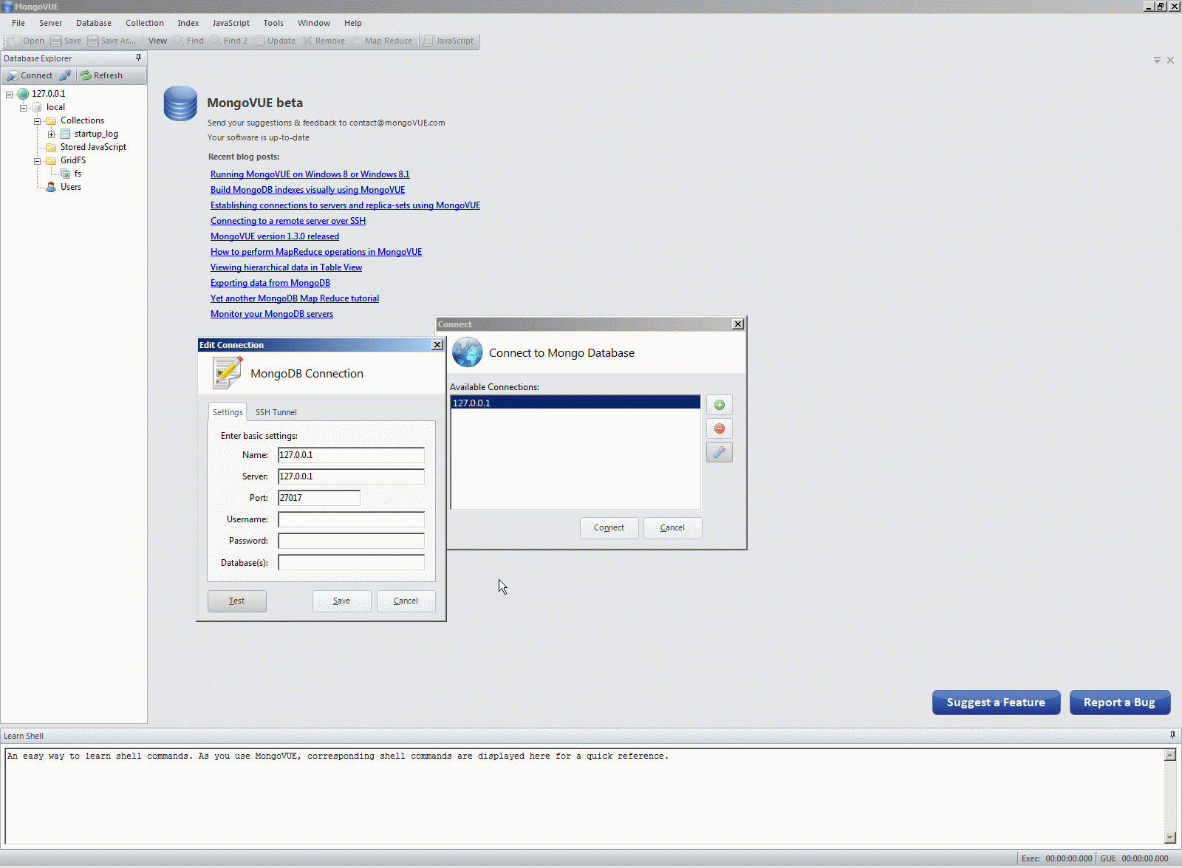The image size is (1182, 868).
Task: Select the 127.0.0.1 server node in tree
Action: pyautogui.click(x=48, y=94)
